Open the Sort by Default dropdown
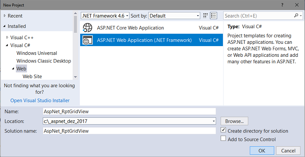 (174, 16)
